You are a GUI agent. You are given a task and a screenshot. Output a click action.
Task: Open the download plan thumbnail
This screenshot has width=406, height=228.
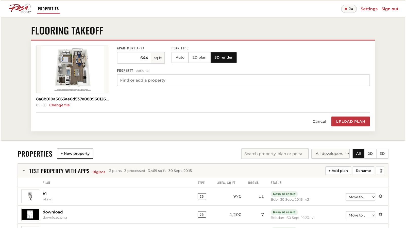[30, 215]
